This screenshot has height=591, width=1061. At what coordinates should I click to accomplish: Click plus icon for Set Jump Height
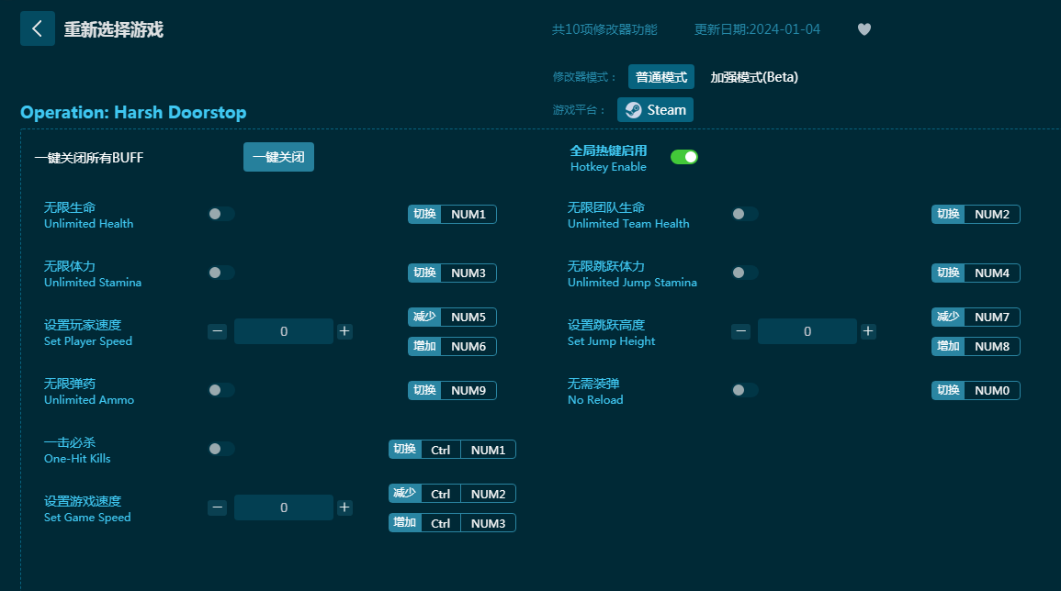tap(868, 331)
